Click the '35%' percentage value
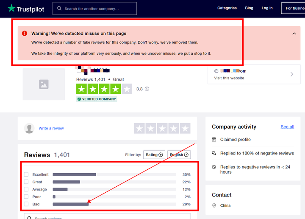Screen dimensions: 305x219 coord(186,174)
